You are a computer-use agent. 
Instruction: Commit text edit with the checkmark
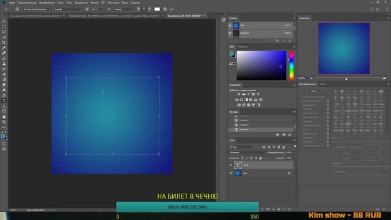172,9
